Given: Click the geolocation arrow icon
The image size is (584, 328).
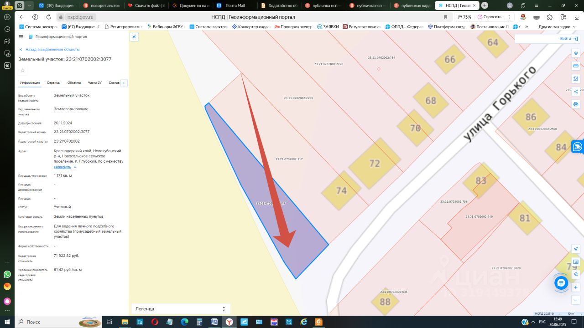Looking at the screenshot, I should tap(576, 249).
